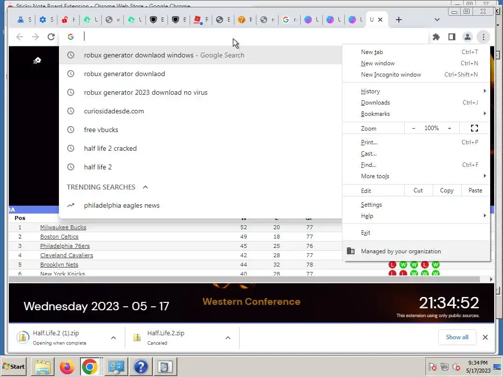This screenshot has width=503, height=377.
Task: Open Downloads from Chrome menu
Action: coord(416,103)
